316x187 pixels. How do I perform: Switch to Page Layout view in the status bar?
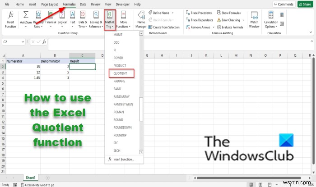(x=260, y=185)
